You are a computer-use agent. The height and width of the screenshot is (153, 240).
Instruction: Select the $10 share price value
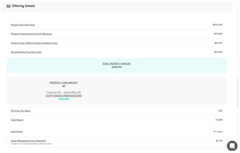220,111
